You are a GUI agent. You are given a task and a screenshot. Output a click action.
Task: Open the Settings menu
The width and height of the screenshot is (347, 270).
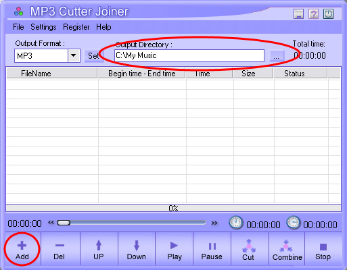(43, 27)
